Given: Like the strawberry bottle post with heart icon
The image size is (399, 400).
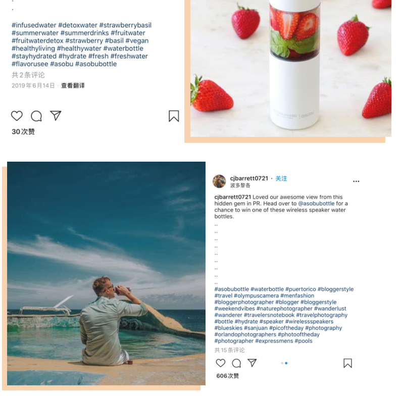Looking at the screenshot, I should click(17, 116).
